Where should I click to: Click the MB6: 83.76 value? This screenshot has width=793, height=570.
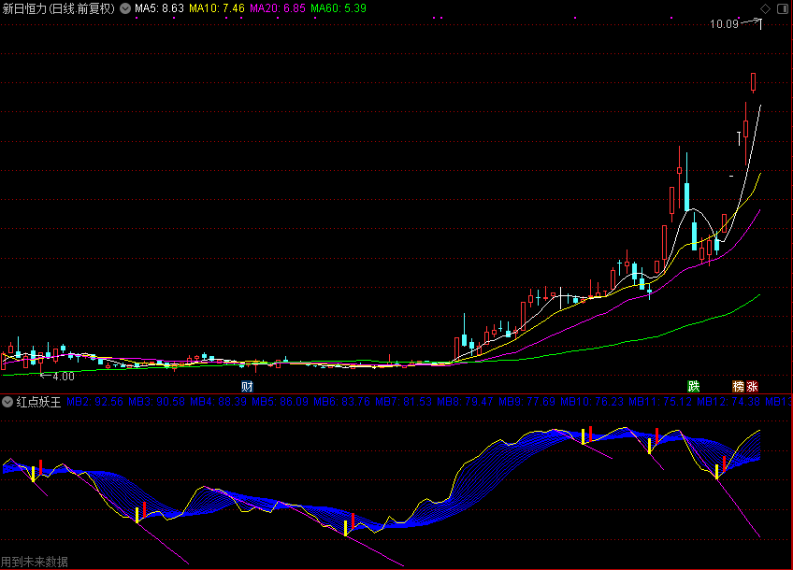(342, 402)
